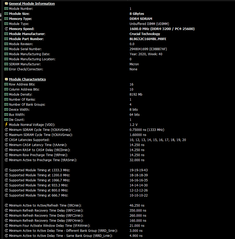Select the Module Revision label
The height and width of the screenshot is (239, 235).
(21, 44)
